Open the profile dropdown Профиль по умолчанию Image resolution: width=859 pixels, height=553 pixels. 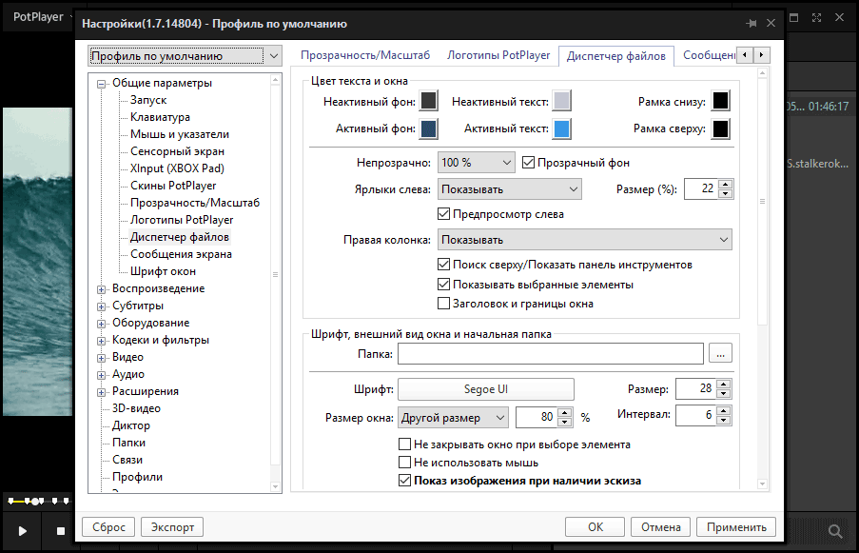pyautogui.click(x=185, y=56)
